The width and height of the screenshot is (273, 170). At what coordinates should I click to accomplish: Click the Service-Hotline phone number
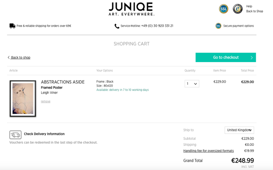(x=157, y=26)
